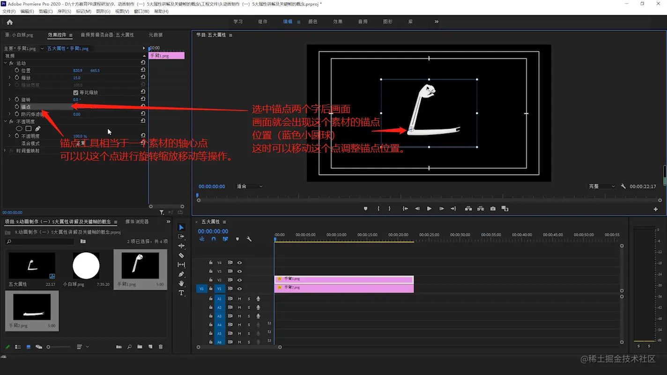Open the 媒体浏览器 panel tab
This screenshot has width=667, height=375.
pos(137,222)
